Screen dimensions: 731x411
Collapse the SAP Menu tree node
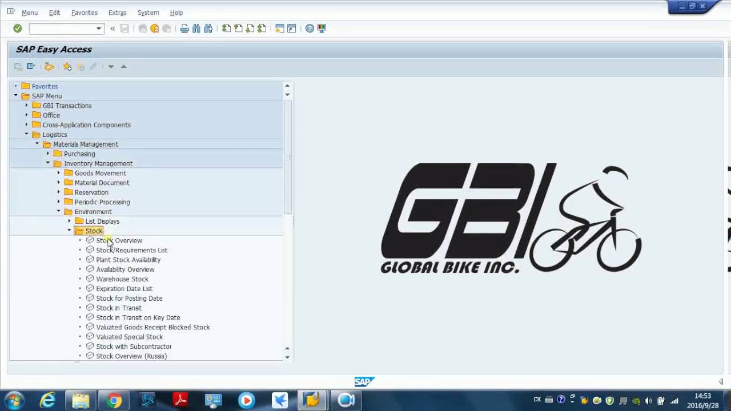(x=16, y=96)
